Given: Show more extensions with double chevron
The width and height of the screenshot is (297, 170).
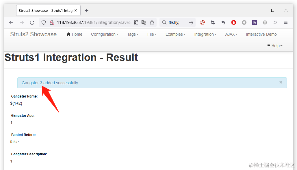Looking at the screenshot, I should click(275, 23).
